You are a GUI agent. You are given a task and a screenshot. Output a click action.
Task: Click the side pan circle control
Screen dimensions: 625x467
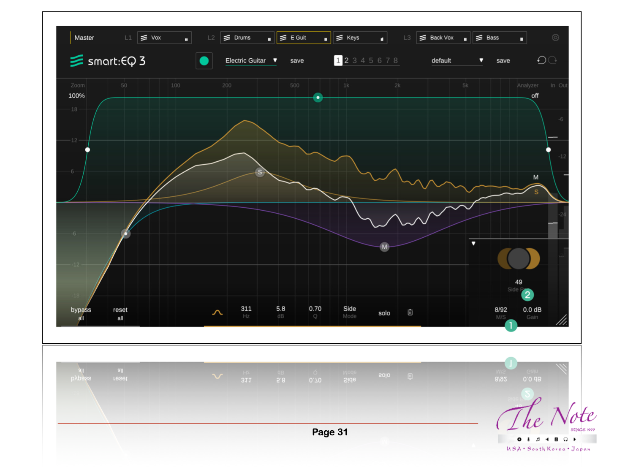(x=518, y=259)
